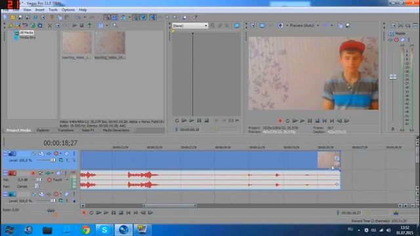Toggle Automatic Crossfades in the main toolbar

coord(115,18)
